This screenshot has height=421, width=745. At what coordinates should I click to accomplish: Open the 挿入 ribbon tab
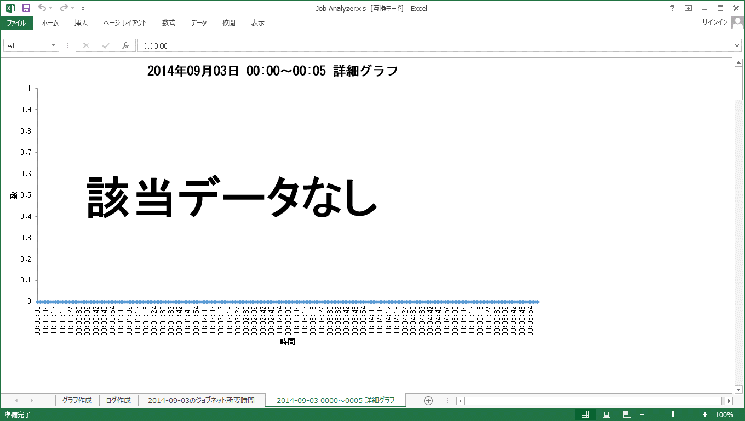point(81,23)
